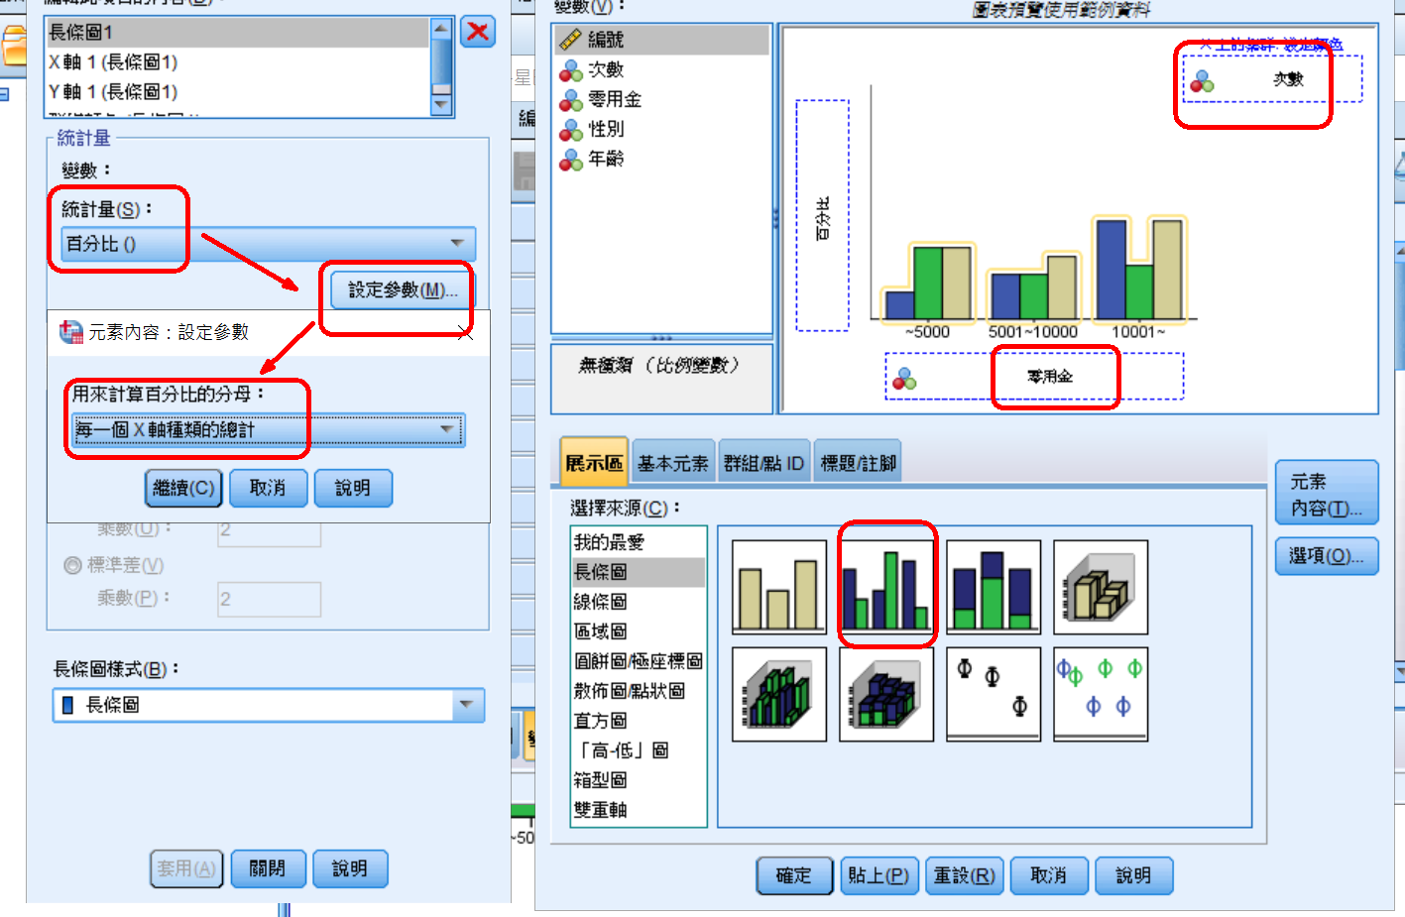1405x917 pixels.
Task: Select the 標準差 radio button
Action: coord(72,565)
